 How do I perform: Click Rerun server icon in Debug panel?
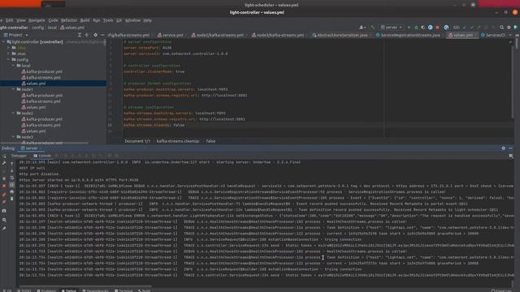tap(4, 157)
